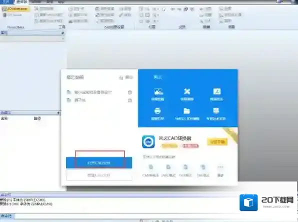This screenshot has height=222, width=298.
Task: Toggle pin on the favorites panel header
Action: [x=58, y=113]
